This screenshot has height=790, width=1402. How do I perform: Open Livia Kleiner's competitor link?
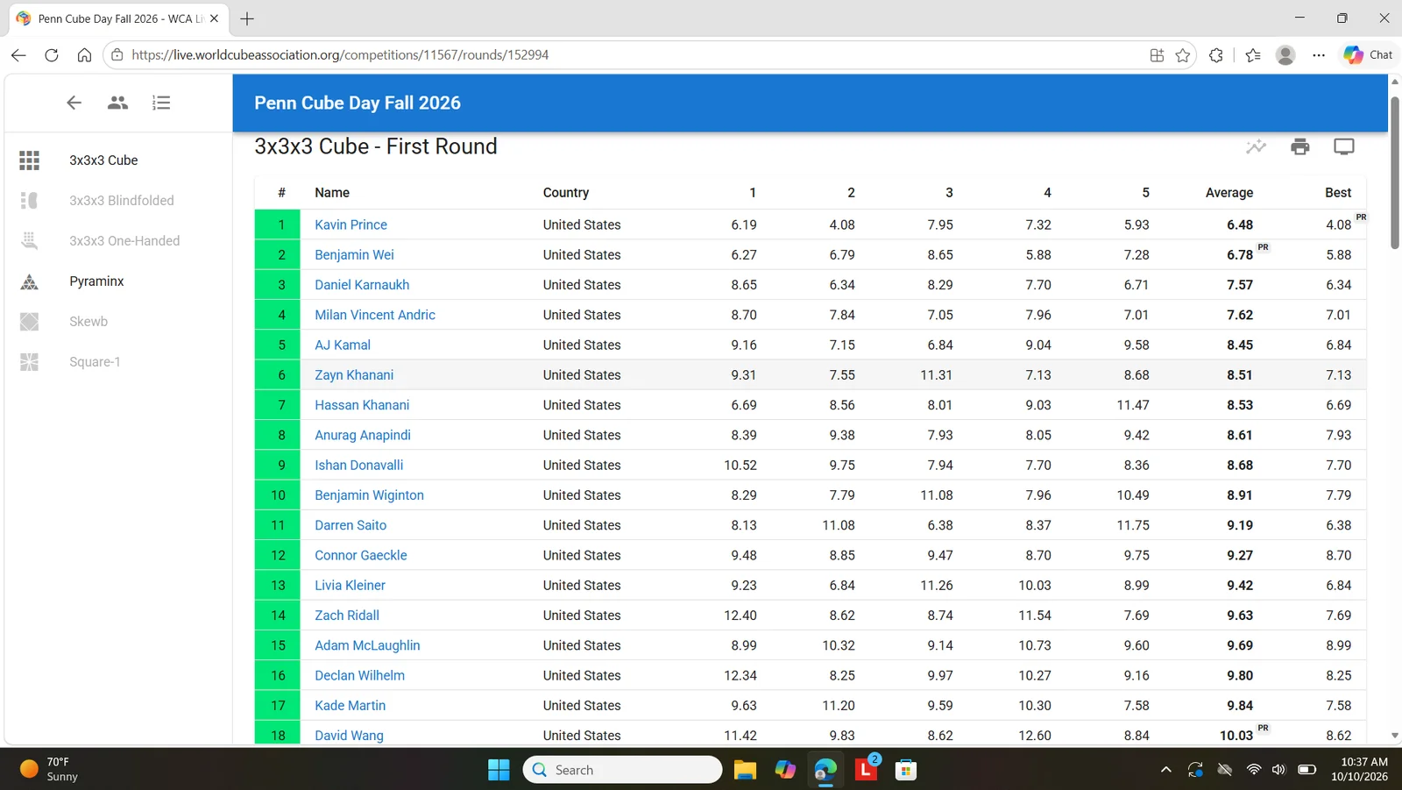(x=350, y=586)
